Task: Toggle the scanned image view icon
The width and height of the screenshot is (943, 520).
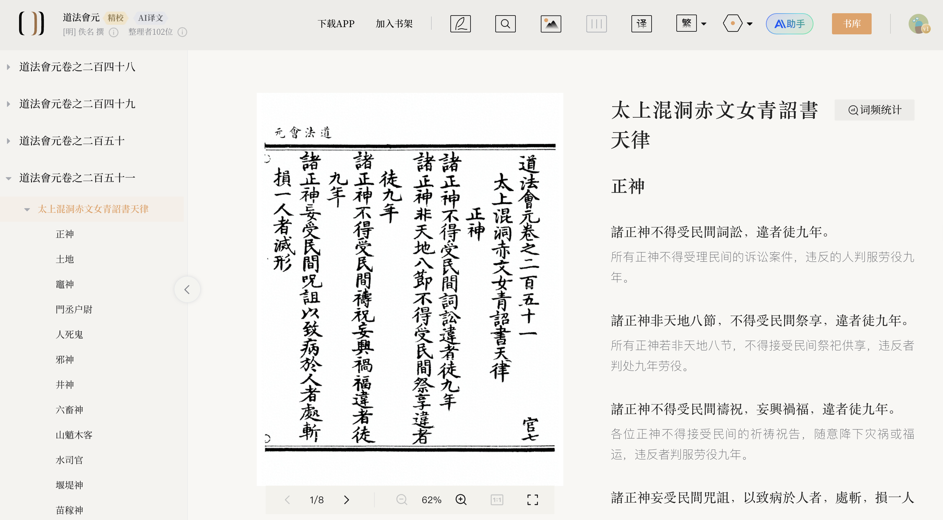Action: [x=550, y=24]
